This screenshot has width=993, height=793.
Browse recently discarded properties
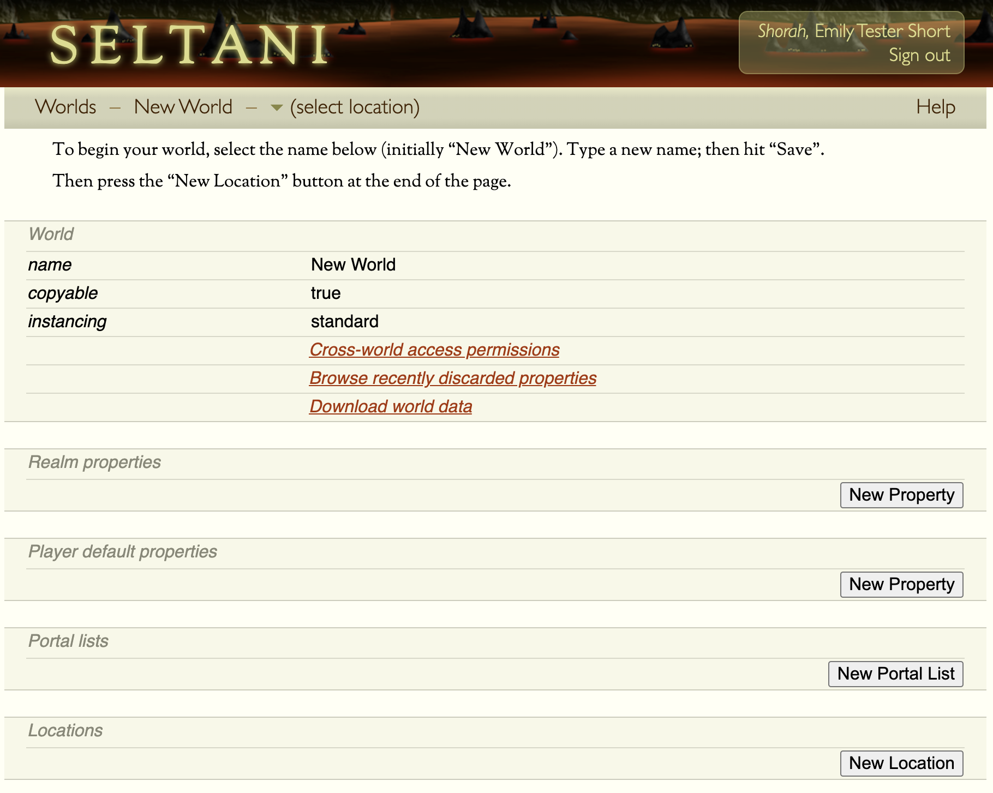452,379
